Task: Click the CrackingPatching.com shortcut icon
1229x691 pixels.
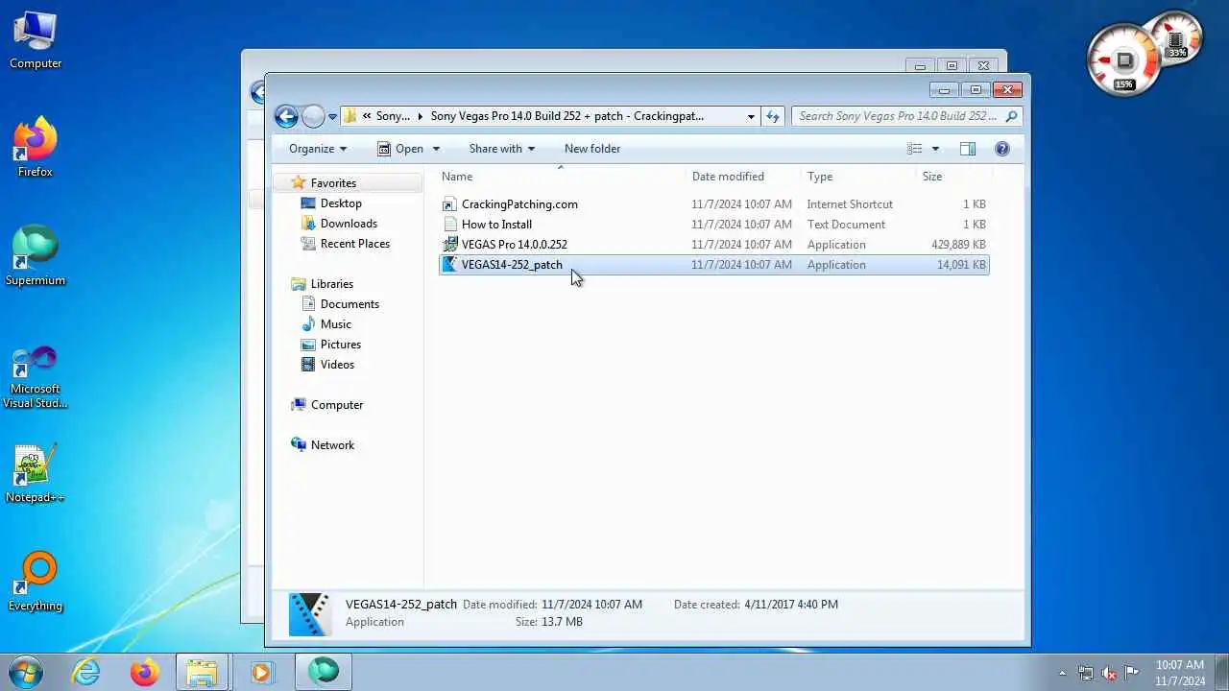Action: click(450, 204)
